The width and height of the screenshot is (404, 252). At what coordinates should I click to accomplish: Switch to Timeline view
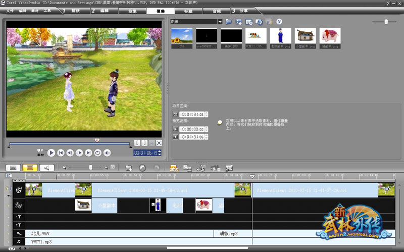(x=30, y=168)
